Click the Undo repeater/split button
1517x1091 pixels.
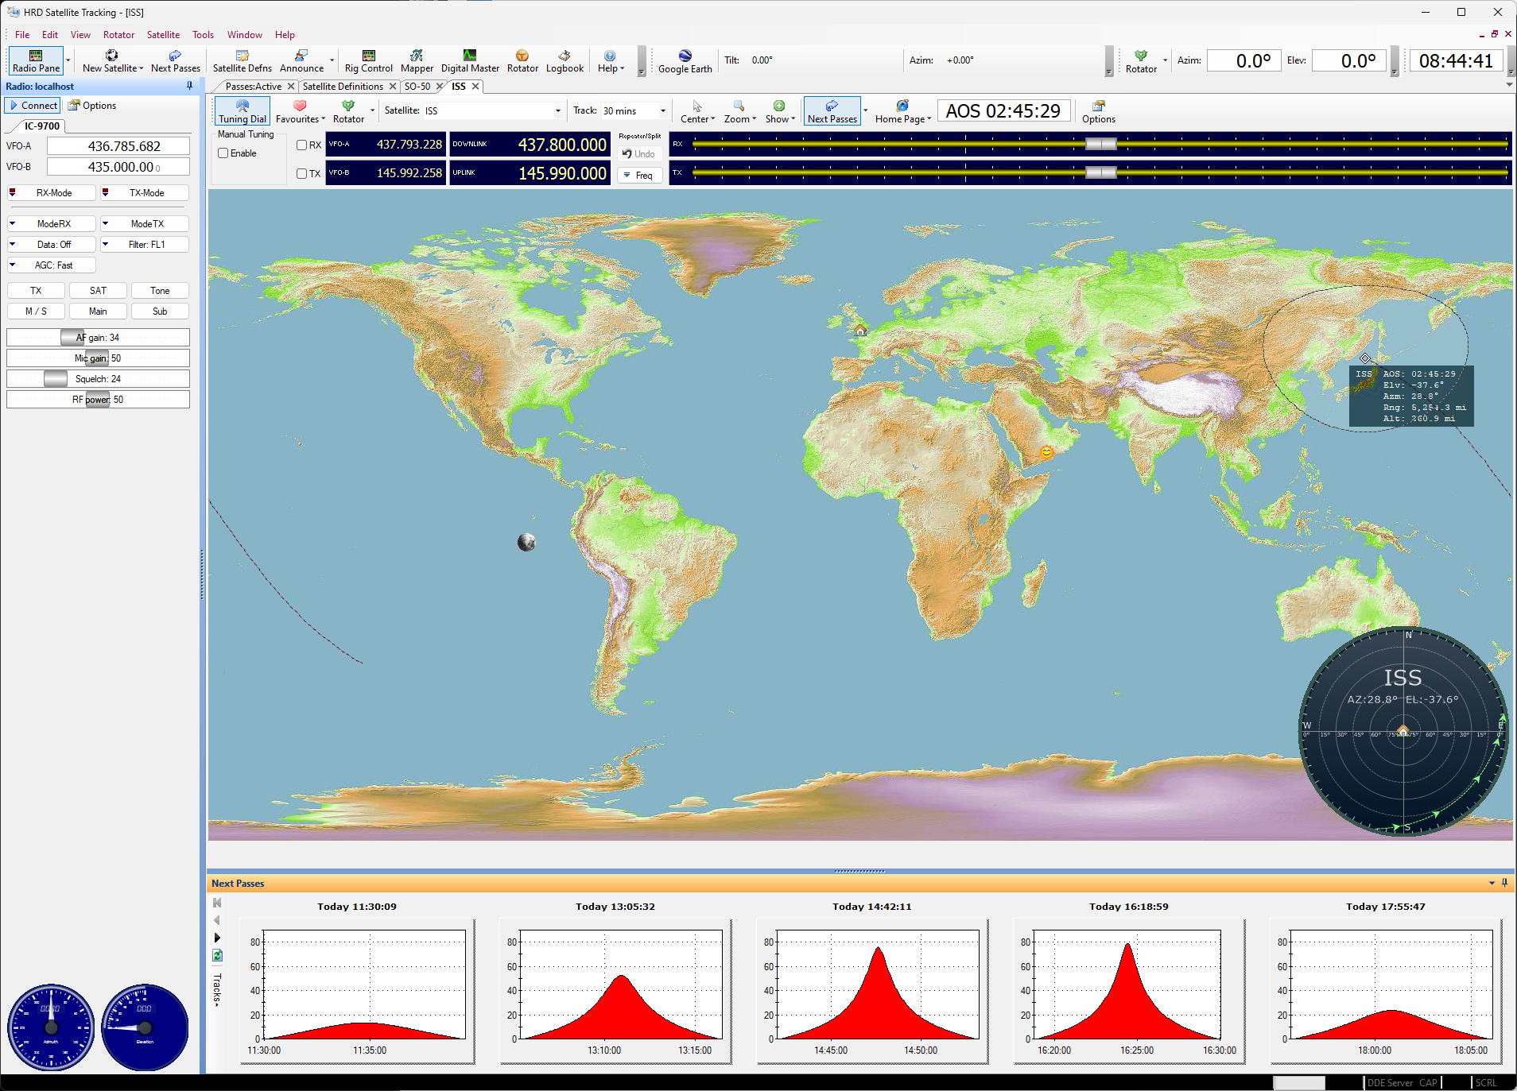click(x=639, y=154)
